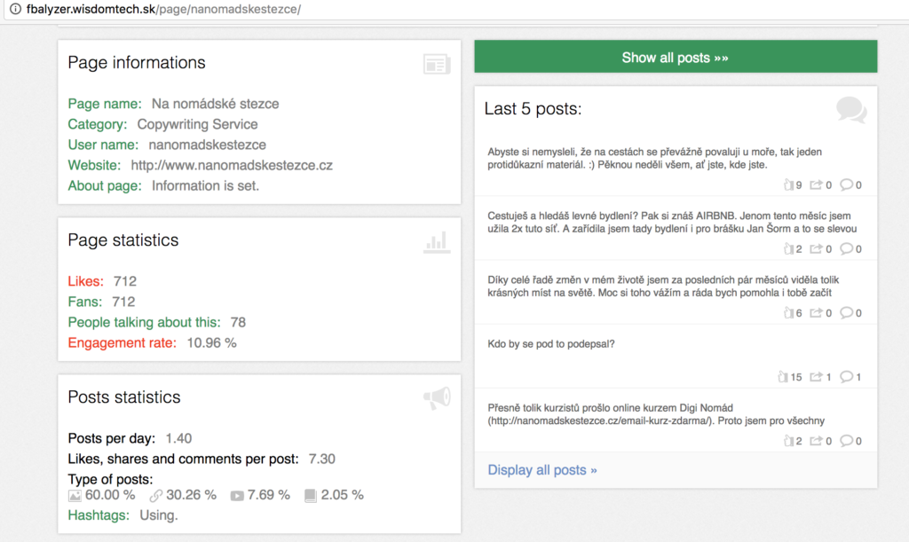Click the video type icon next to 7.69 %
Screen dimensions: 909x542
click(x=237, y=496)
